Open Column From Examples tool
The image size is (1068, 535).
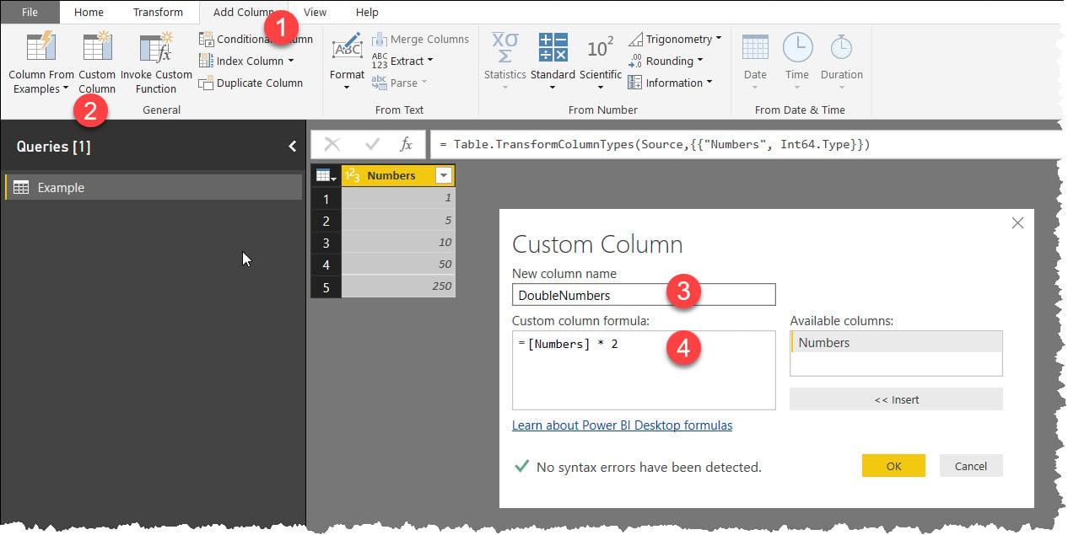(41, 48)
